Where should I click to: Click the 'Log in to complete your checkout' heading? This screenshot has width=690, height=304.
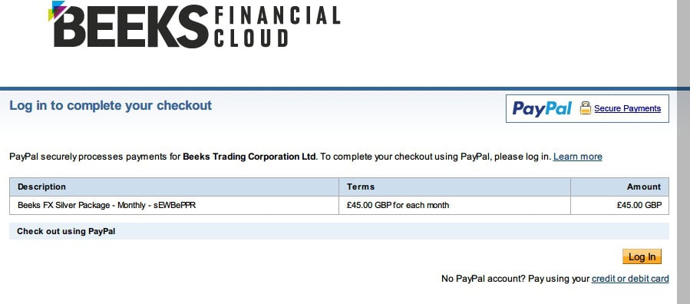coord(111,106)
